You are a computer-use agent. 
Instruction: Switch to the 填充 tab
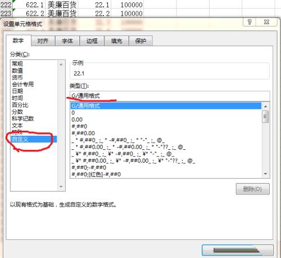point(116,41)
